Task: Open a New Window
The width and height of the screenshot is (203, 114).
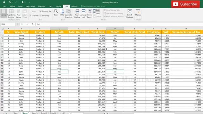Action: coord(77,14)
